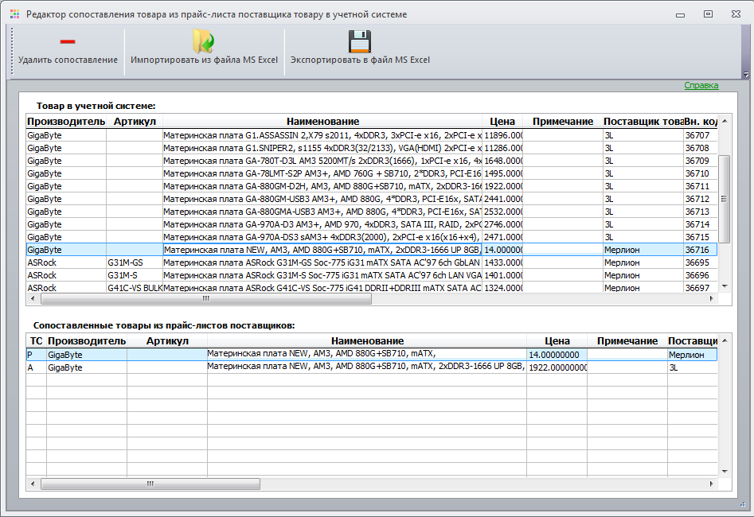754x517 pixels.
Task: Click article cell 'G41C-VS BULK'
Action: tap(135, 288)
